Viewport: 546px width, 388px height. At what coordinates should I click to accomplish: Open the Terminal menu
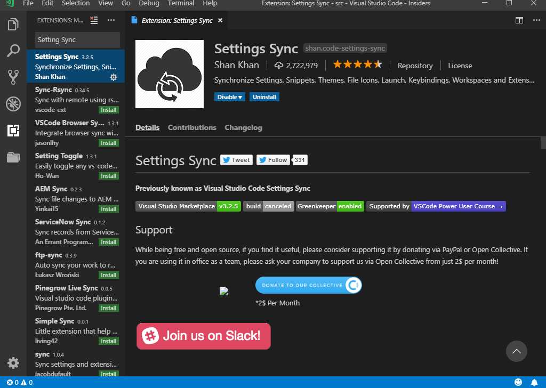coord(181,3)
